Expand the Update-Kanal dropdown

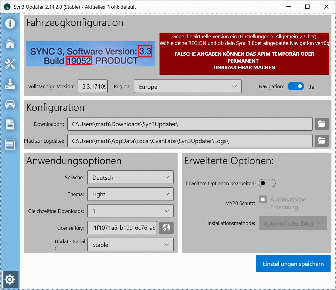tap(130, 245)
